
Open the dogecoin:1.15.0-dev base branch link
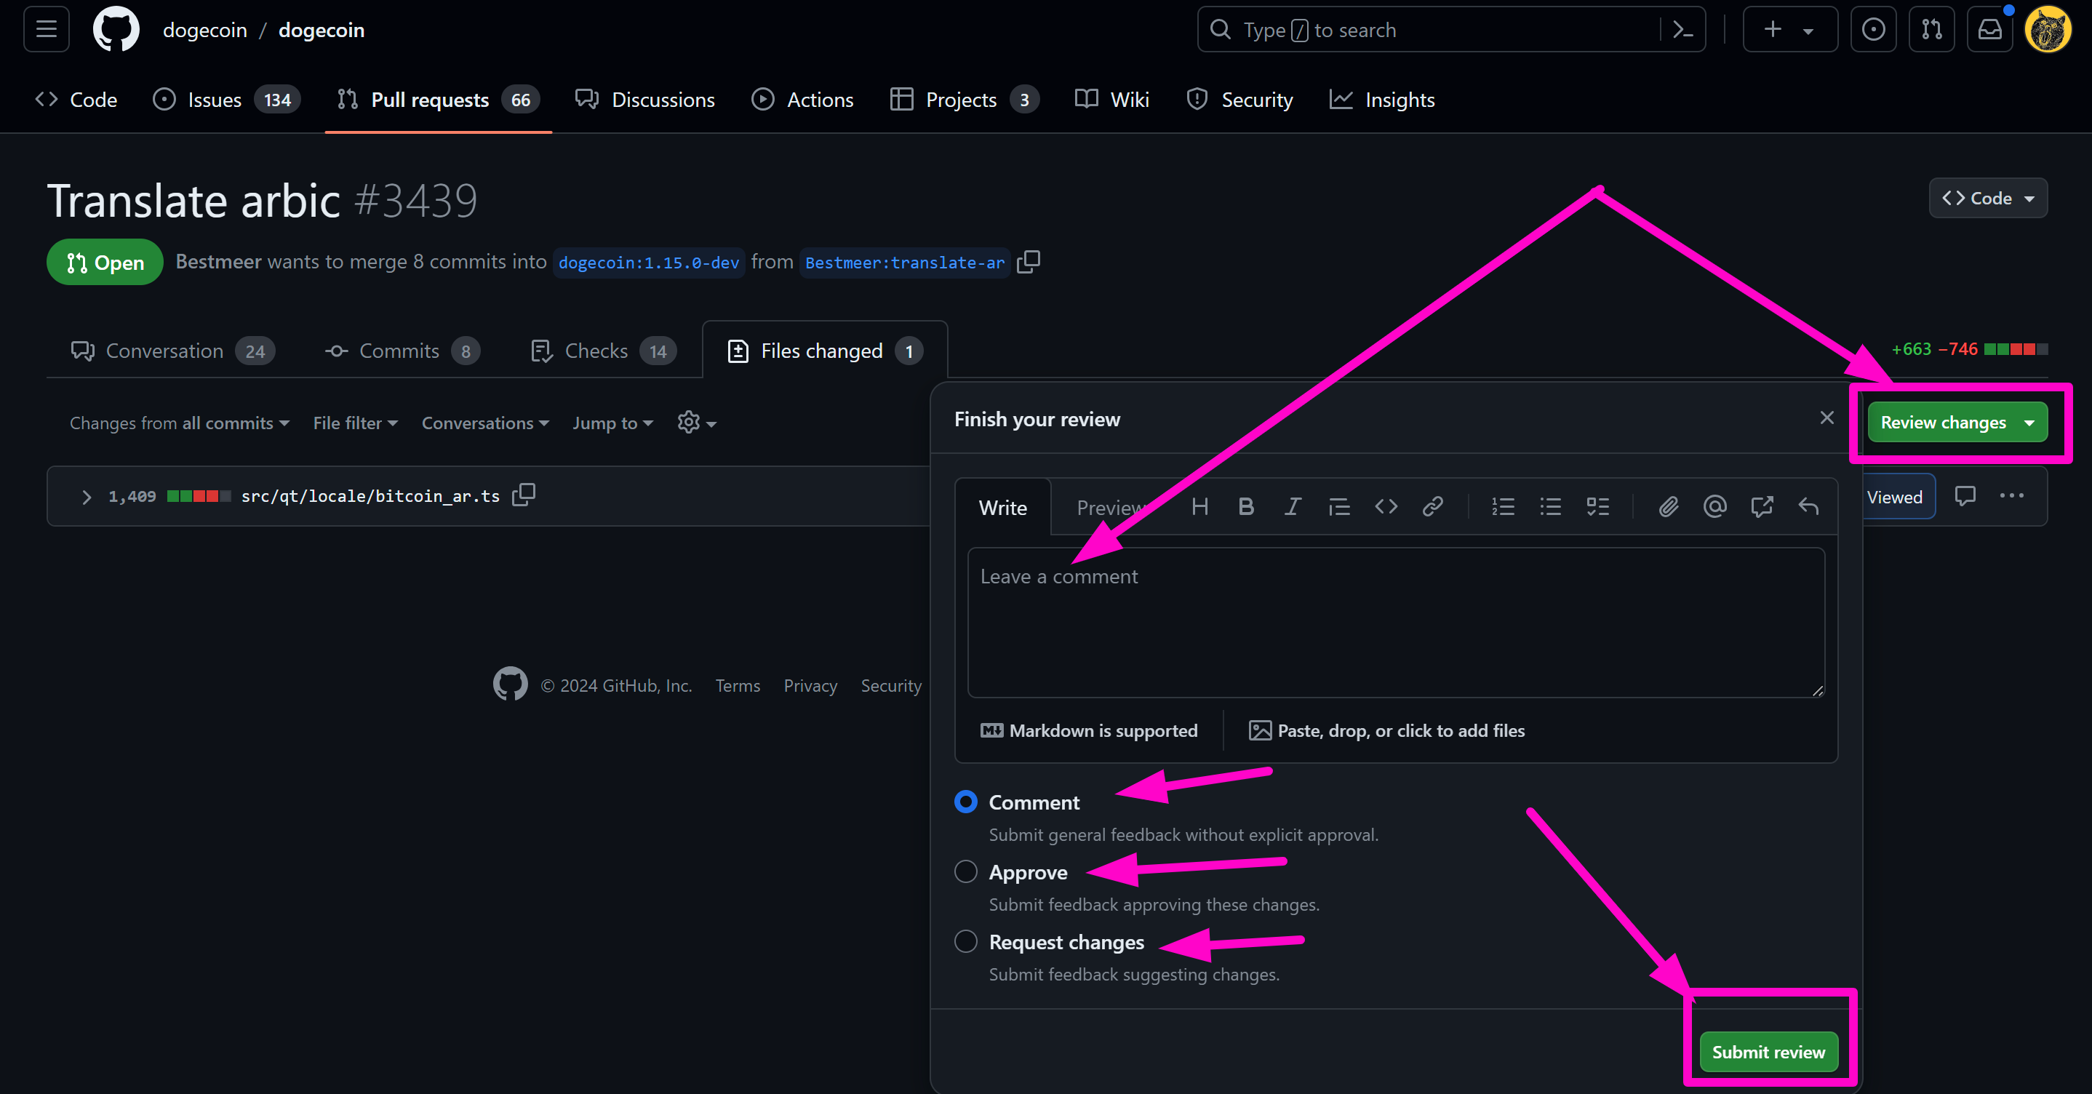[x=649, y=263]
